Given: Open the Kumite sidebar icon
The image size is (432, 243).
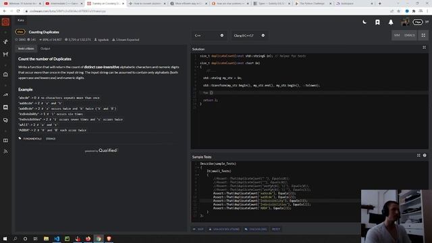Looking at the screenshot, I should [5, 54].
